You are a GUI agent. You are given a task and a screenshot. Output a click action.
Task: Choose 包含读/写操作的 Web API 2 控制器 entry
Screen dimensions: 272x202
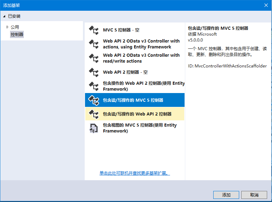pos(137,114)
